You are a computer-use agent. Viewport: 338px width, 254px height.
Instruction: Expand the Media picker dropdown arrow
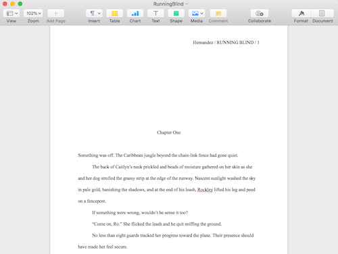(x=201, y=14)
